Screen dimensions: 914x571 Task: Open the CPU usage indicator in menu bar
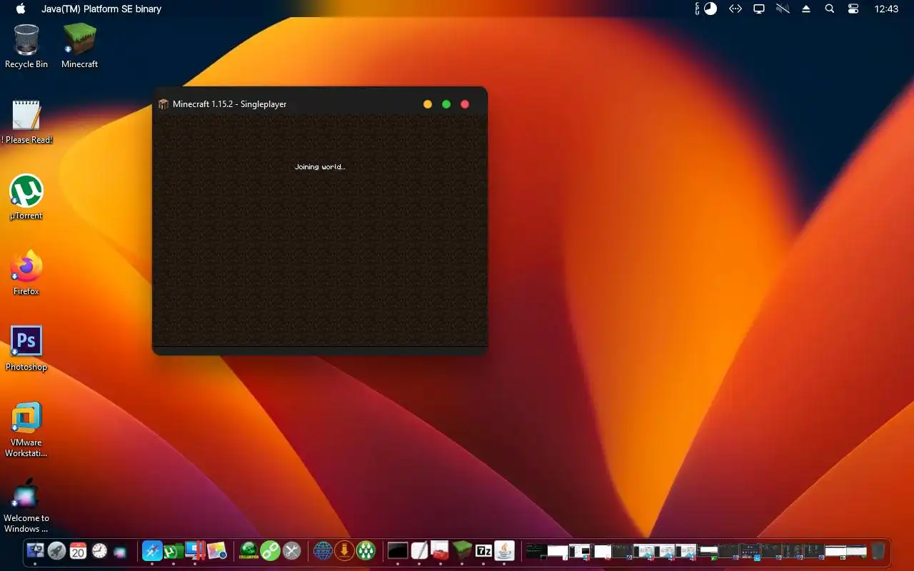(x=706, y=9)
